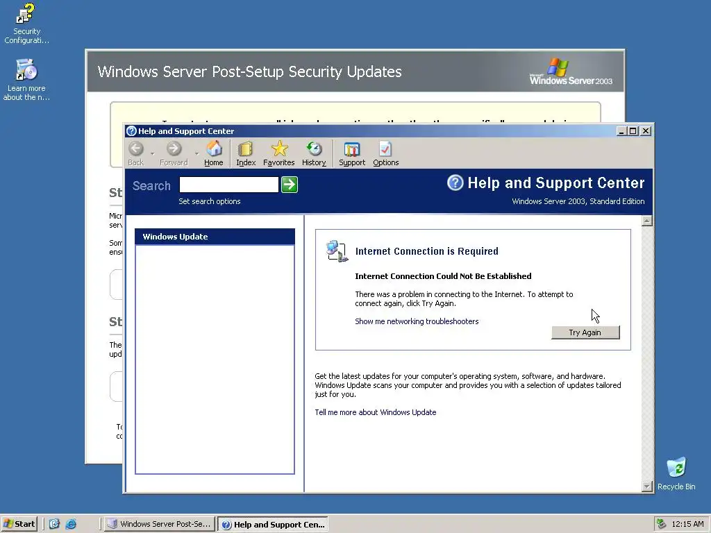Screen dimensions: 711x533
Task: Switch to Windows Server Post-Setup taskbar button
Action: 159,524
